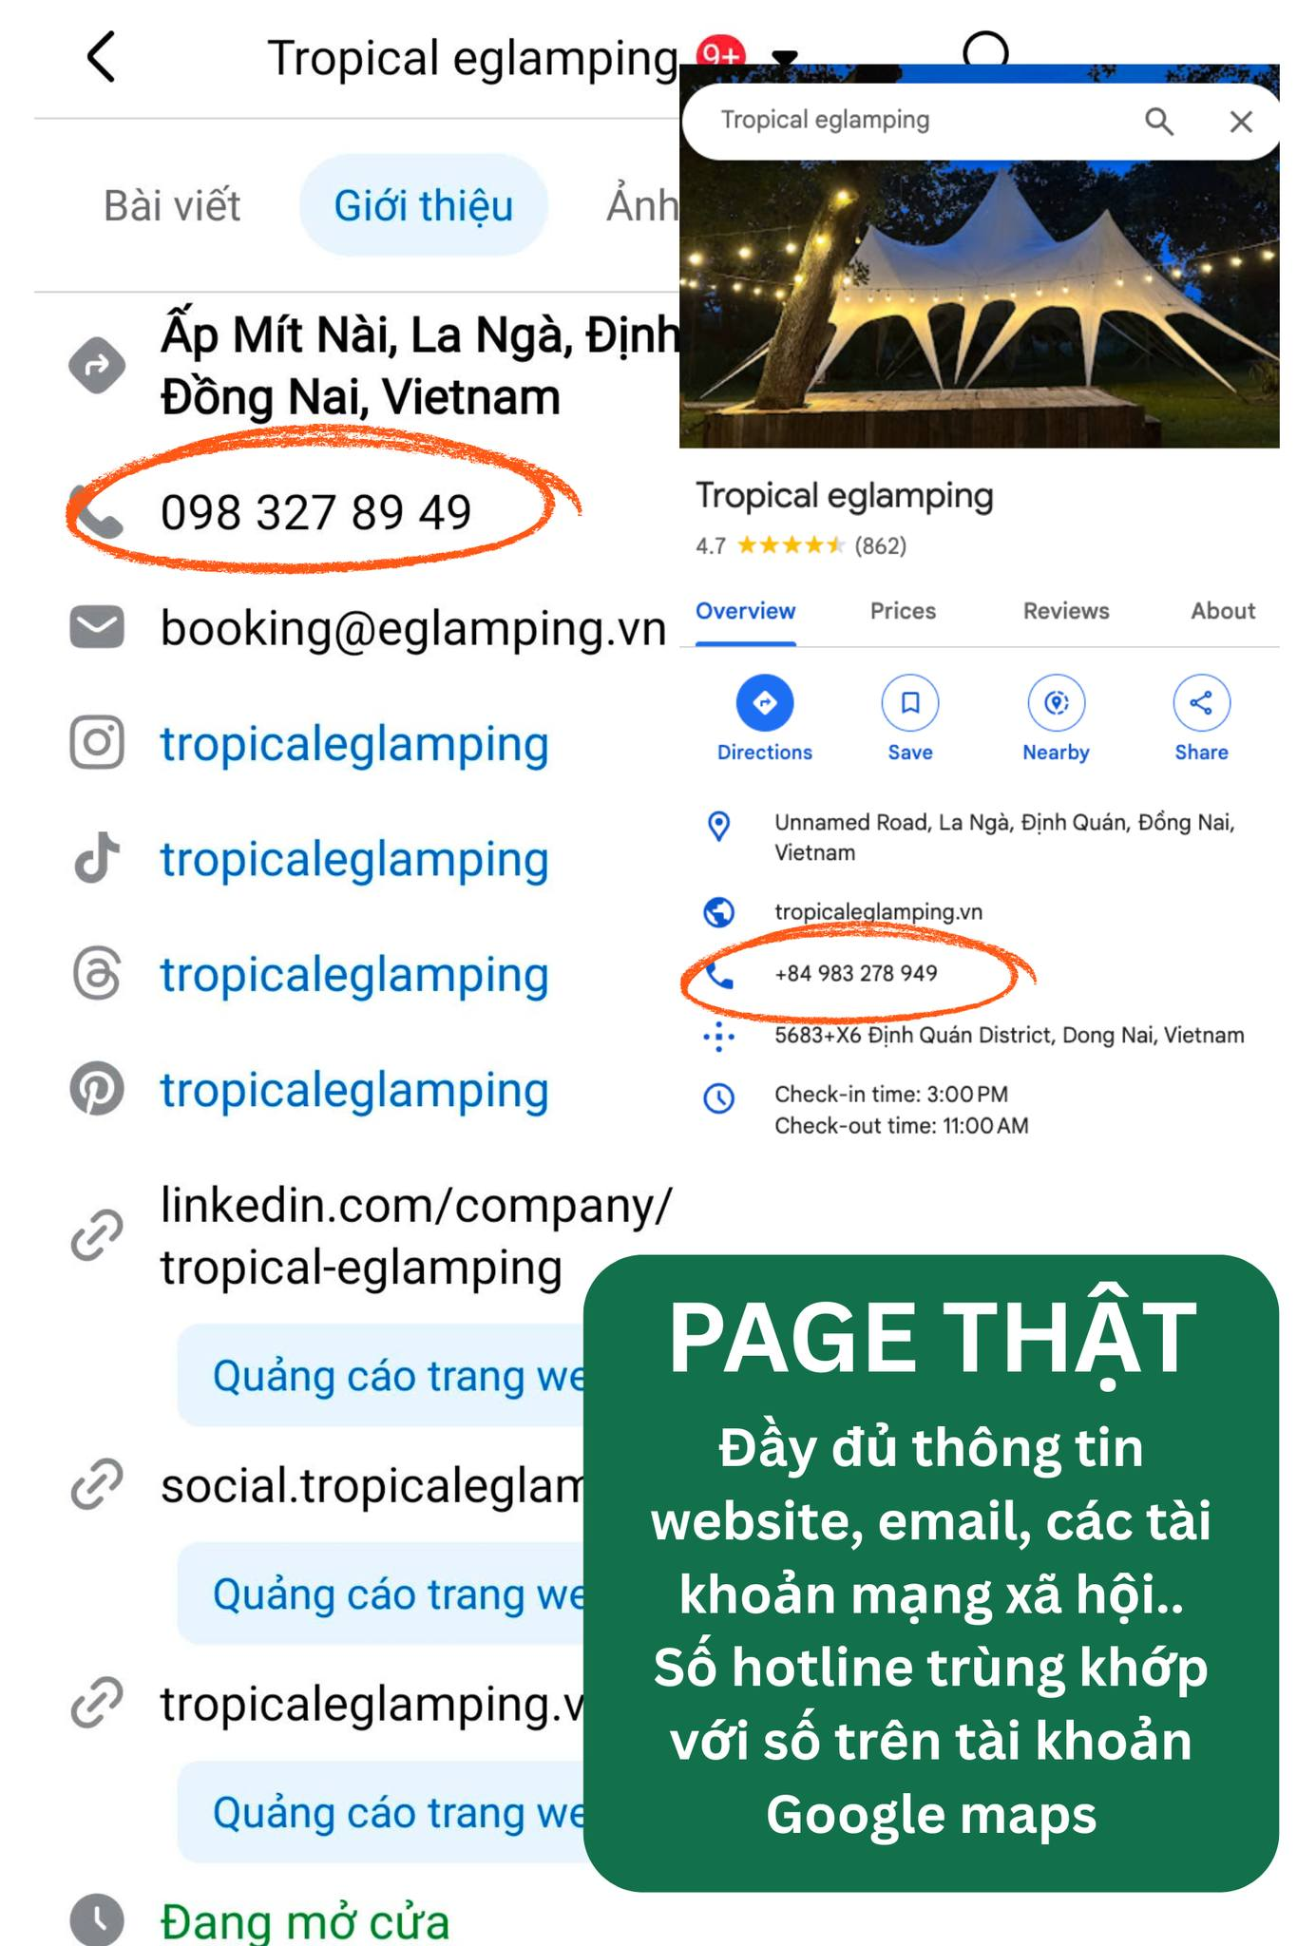The image size is (1297, 1946).
Task: Select the Giới thiệu tab
Action: tap(424, 205)
